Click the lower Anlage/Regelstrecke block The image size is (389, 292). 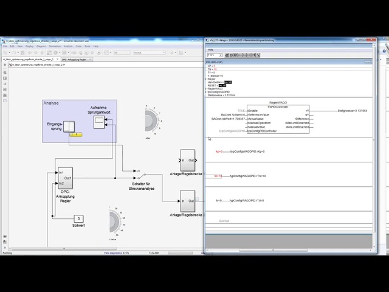(x=187, y=201)
